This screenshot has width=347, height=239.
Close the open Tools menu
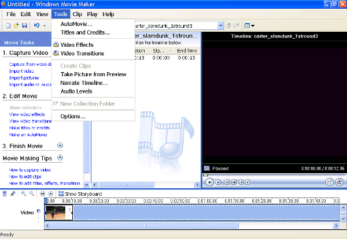tap(61, 14)
